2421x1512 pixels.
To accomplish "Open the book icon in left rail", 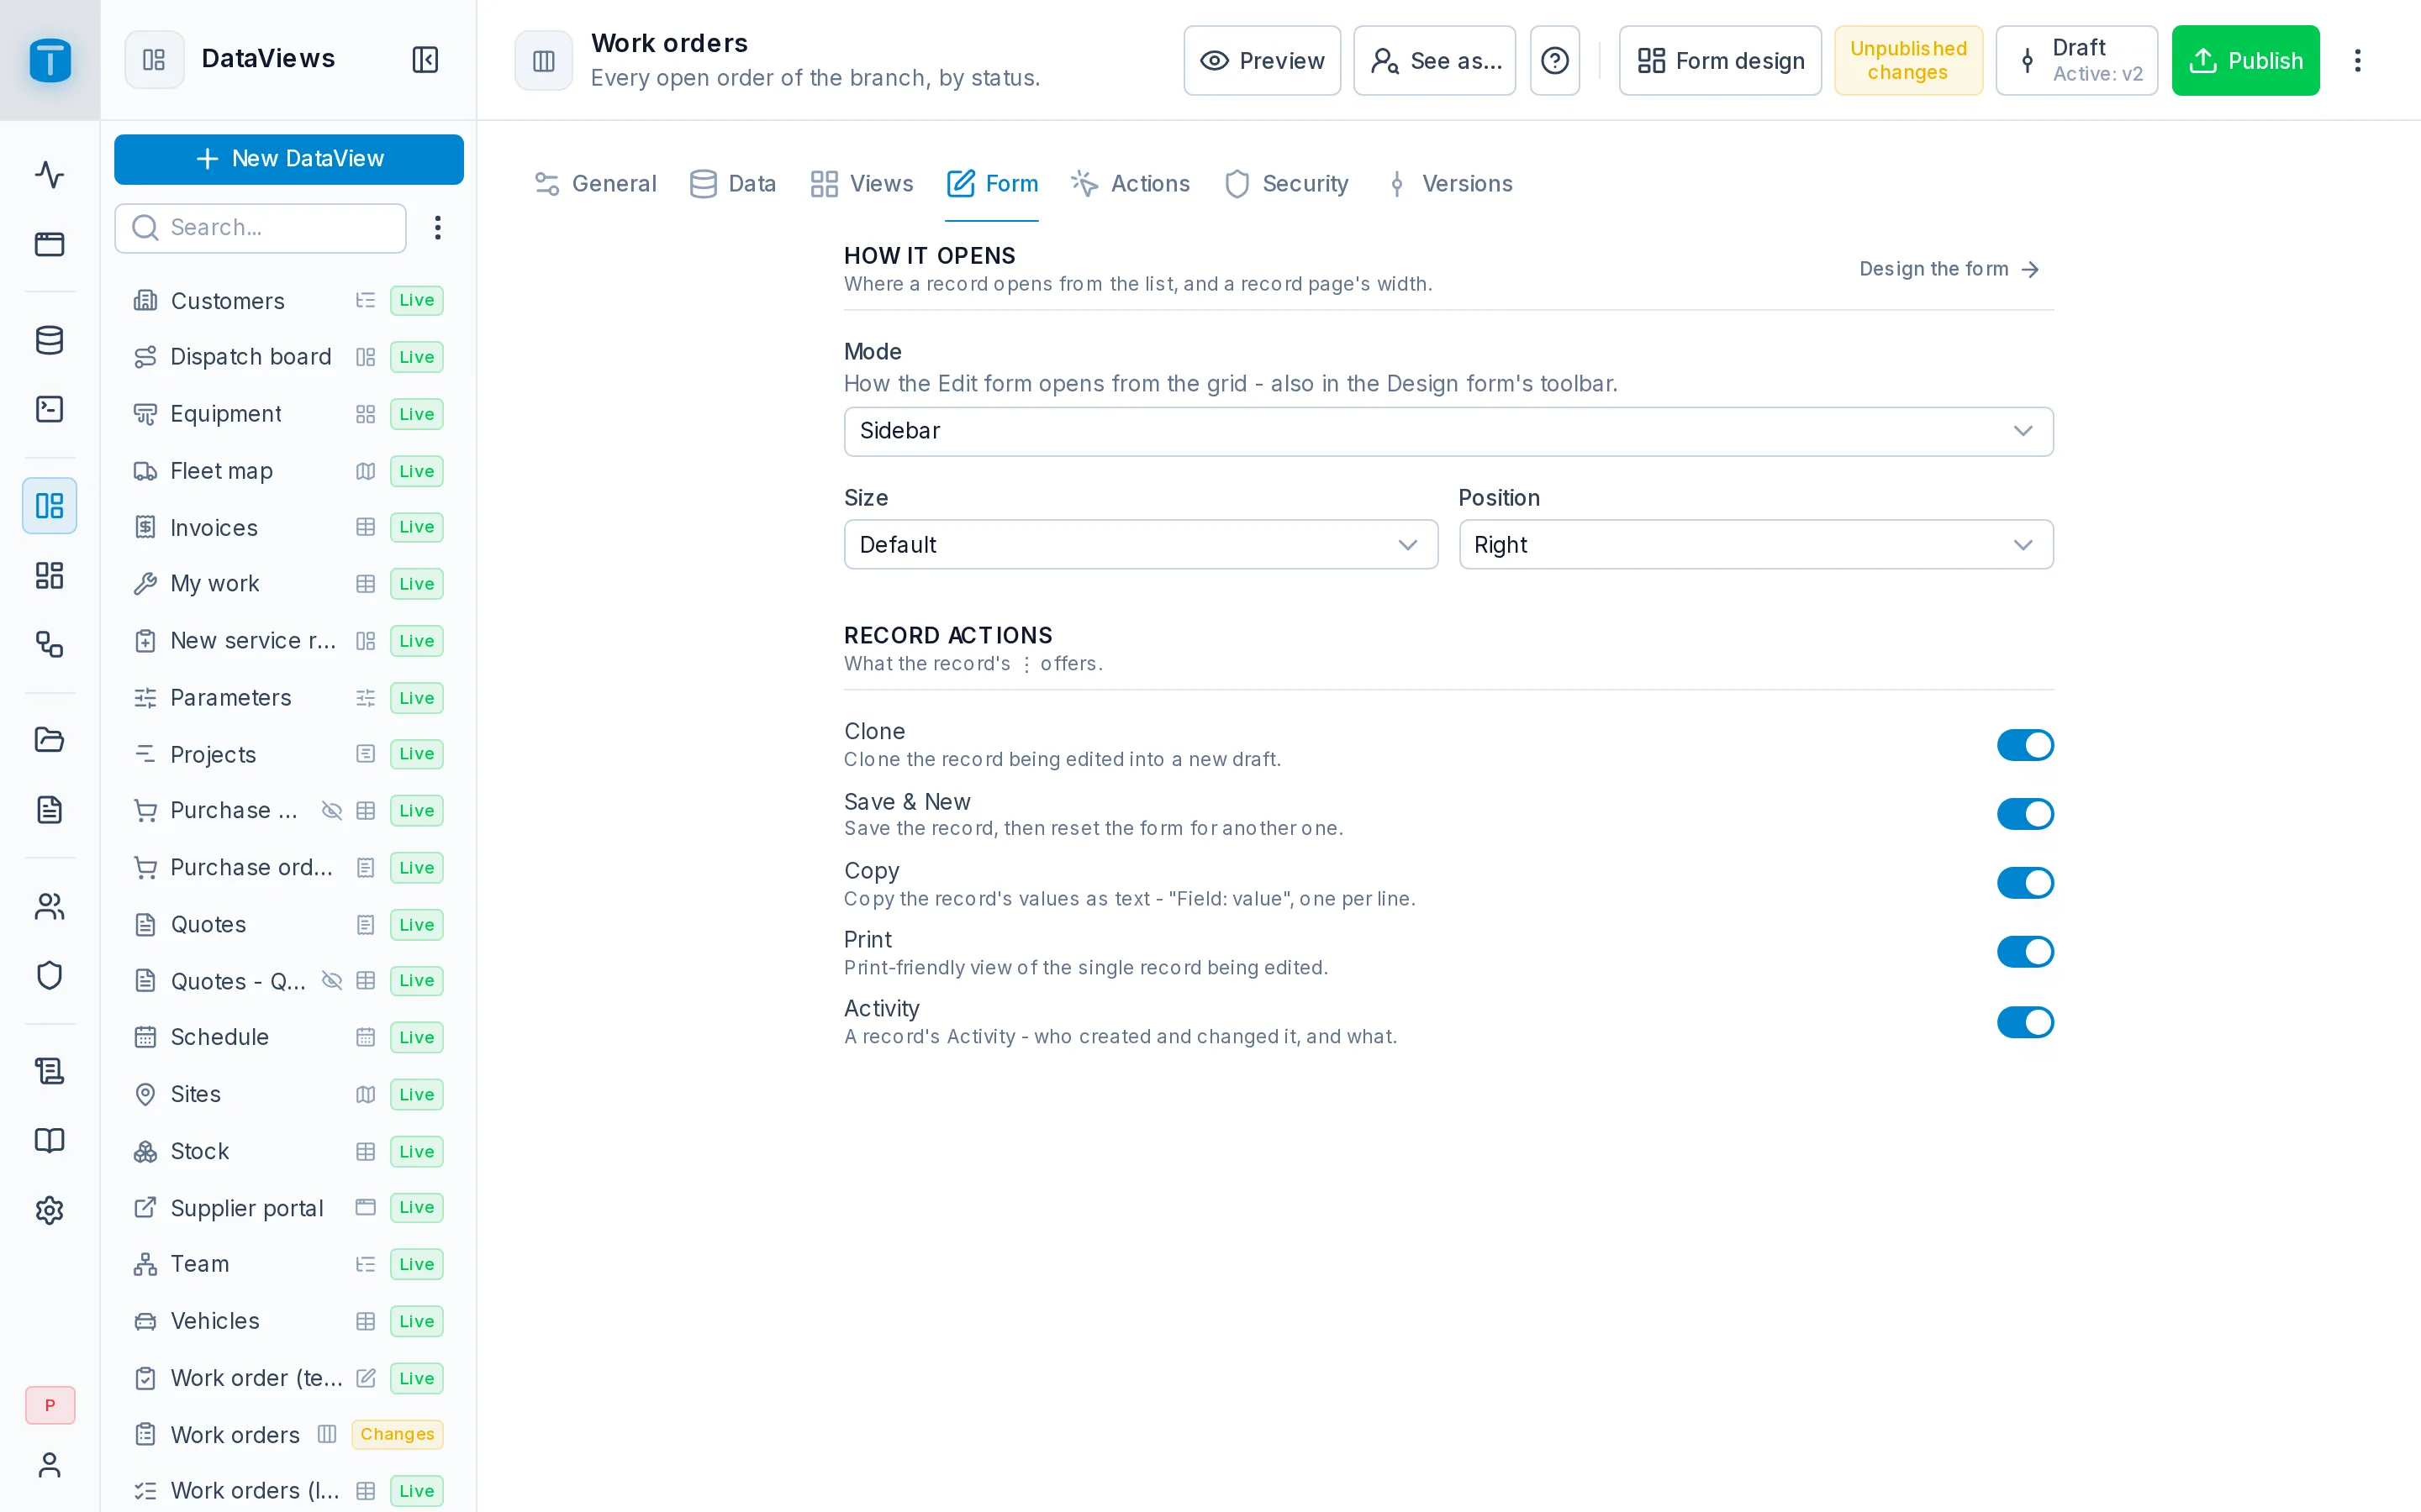I will [49, 1140].
